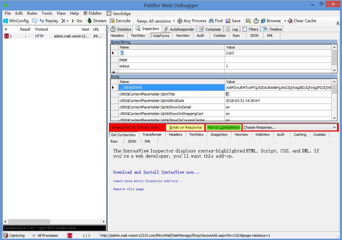Open the Tools menu
Viewport: 342px width, 240px height.
[x=47, y=13]
